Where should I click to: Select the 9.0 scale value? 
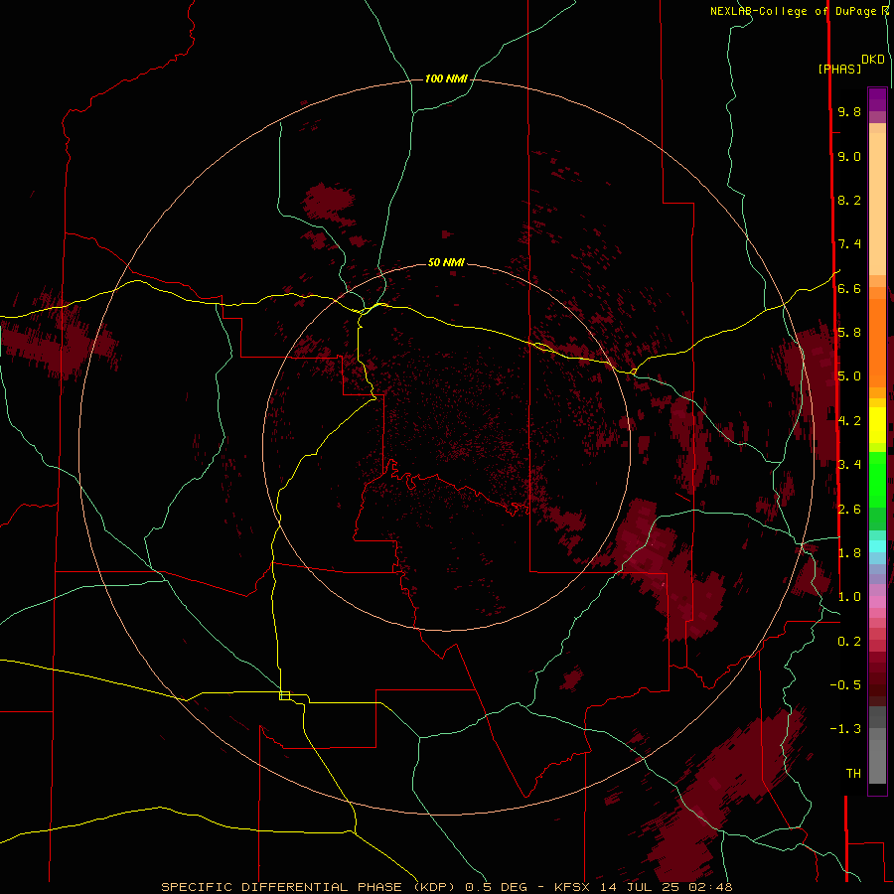pyautogui.click(x=849, y=156)
